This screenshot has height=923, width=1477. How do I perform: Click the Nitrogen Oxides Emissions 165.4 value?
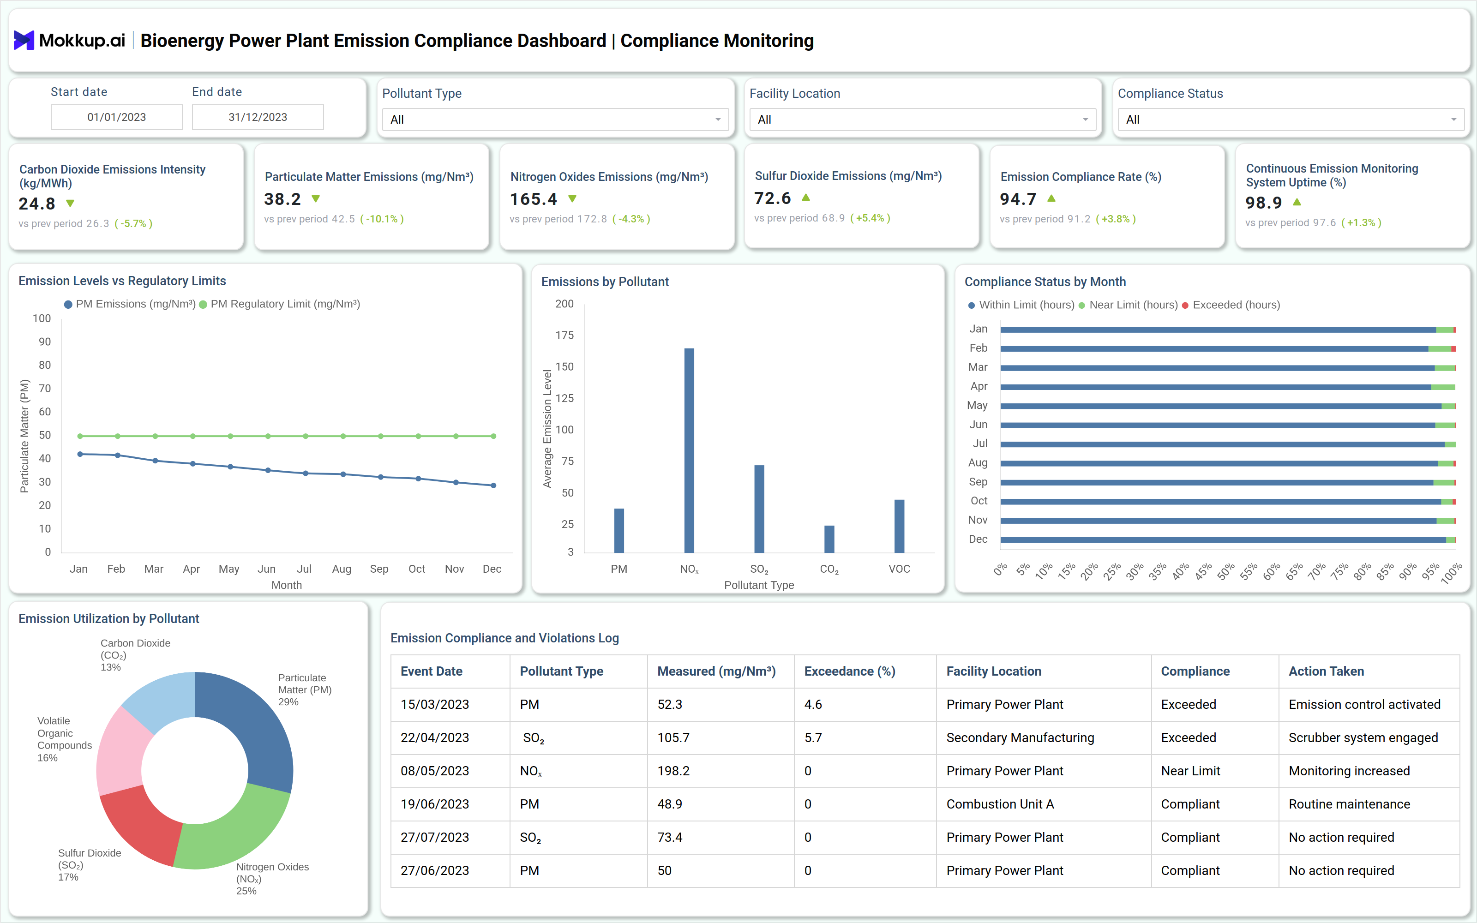(534, 199)
